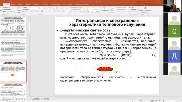Toggle underline formatting

[36, 11]
